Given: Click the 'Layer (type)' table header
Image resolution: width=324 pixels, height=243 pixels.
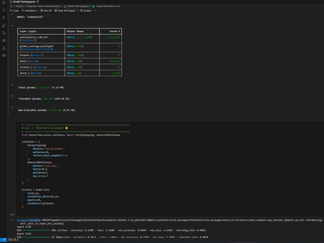Looking at the screenshot, I should pos(41,31).
